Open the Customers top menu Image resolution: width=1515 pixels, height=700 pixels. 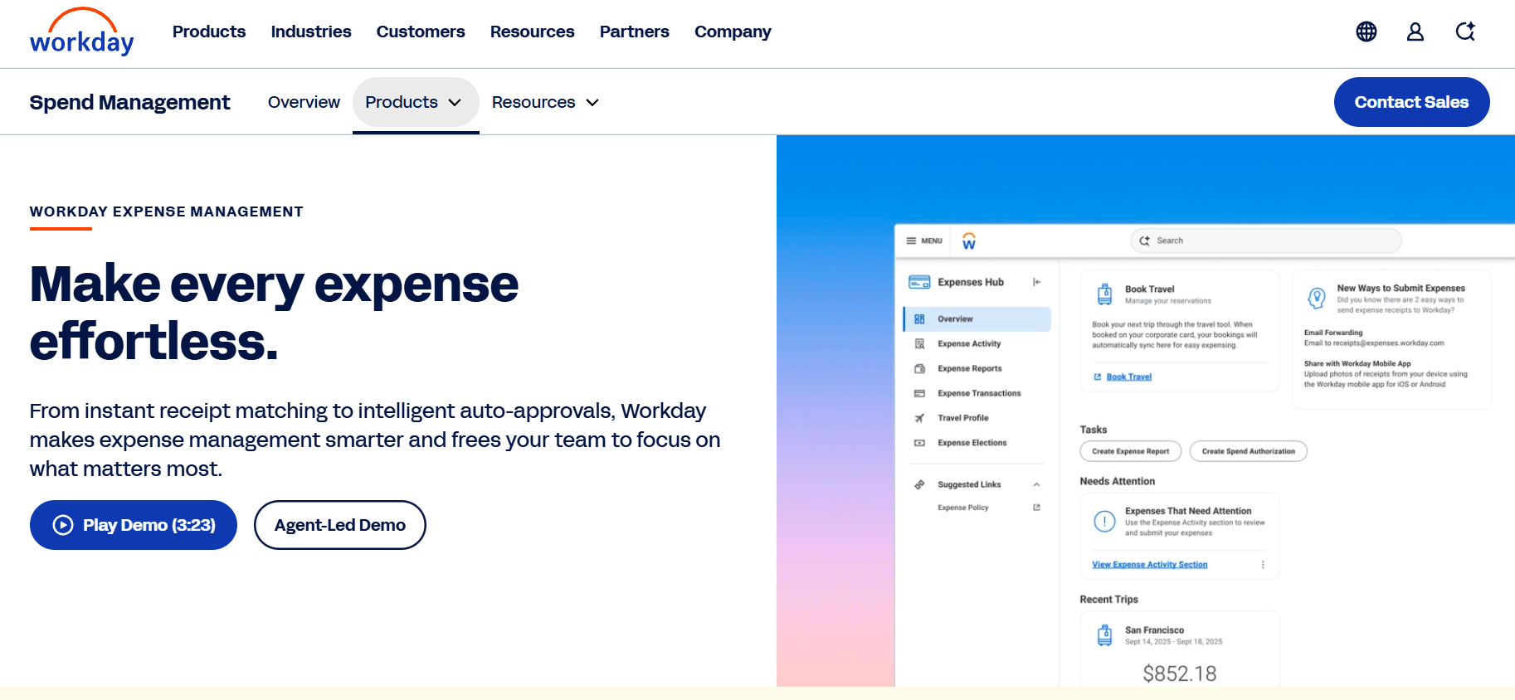click(421, 32)
